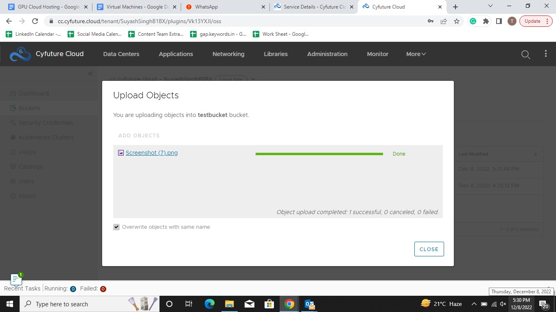Show hidden system tray icons
556x312 pixels.
tap(474, 304)
